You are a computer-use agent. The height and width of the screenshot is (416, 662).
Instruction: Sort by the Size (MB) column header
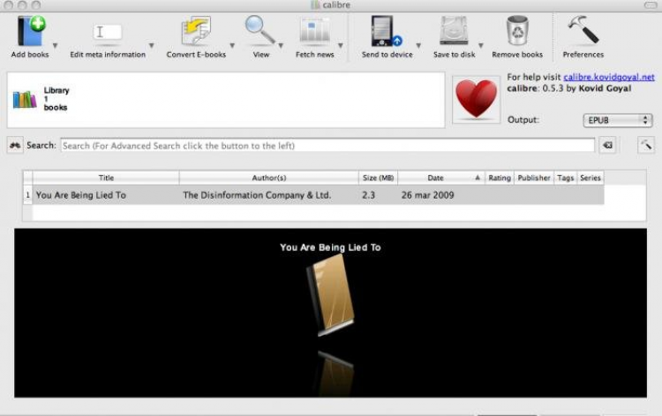[378, 178]
